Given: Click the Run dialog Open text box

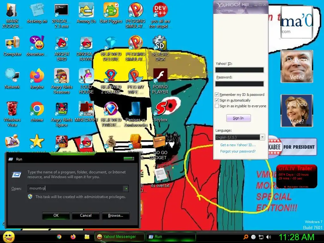Looking at the screenshot, I should (x=75, y=188).
